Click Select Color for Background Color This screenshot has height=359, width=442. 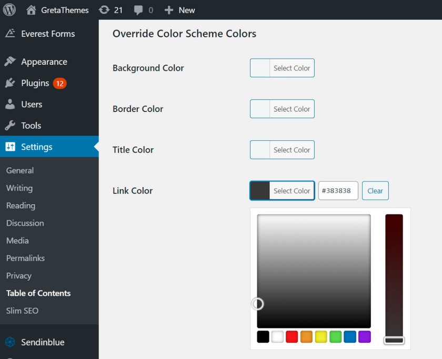[x=292, y=68]
